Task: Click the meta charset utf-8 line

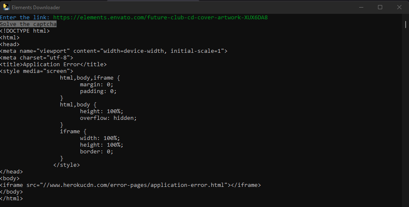Action: [36, 58]
